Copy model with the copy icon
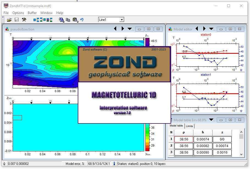This screenshot has width=250, height=169. pyautogui.click(x=68, y=20)
